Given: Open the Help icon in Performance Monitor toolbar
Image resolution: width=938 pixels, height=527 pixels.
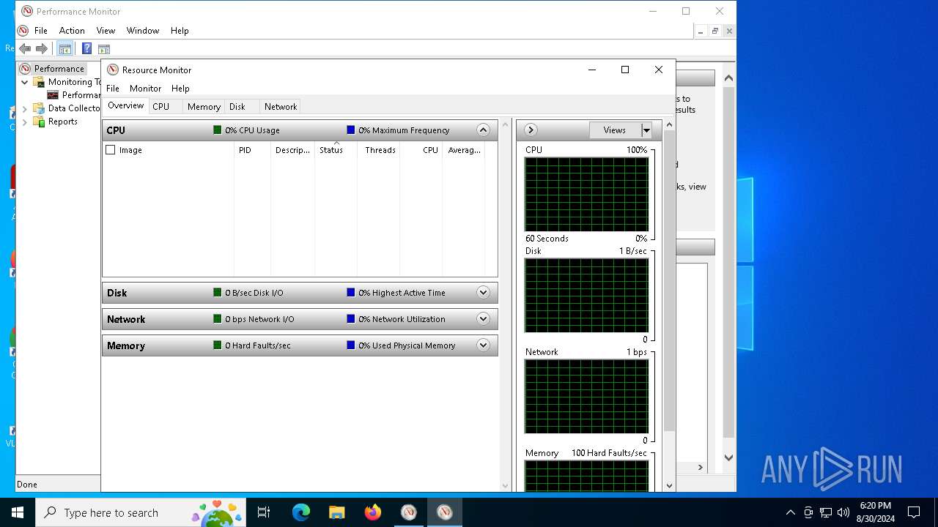Looking at the screenshot, I should (x=86, y=48).
